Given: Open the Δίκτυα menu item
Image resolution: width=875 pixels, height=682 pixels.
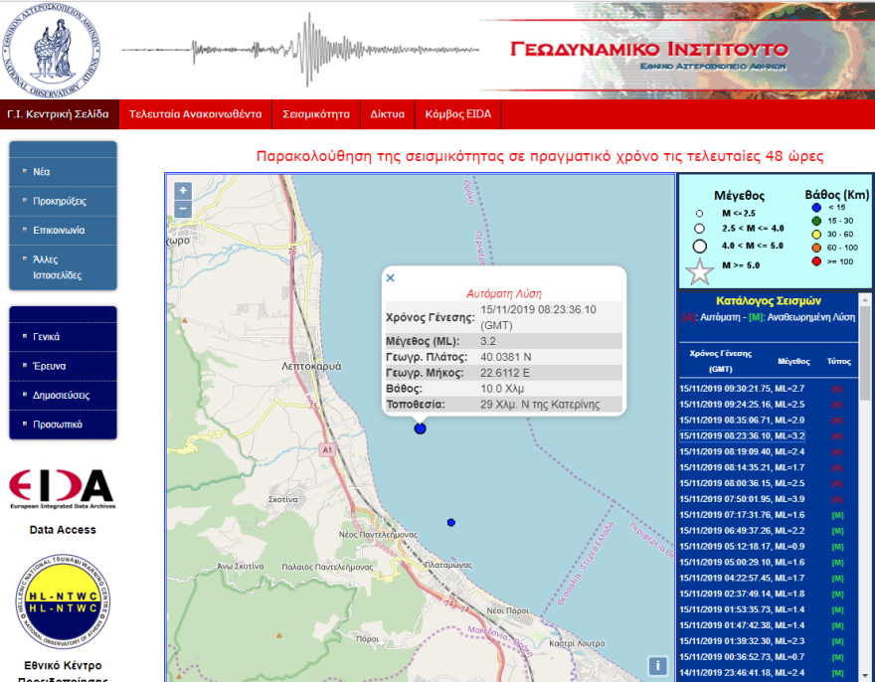Looking at the screenshot, I should click(x=388, y=114).
